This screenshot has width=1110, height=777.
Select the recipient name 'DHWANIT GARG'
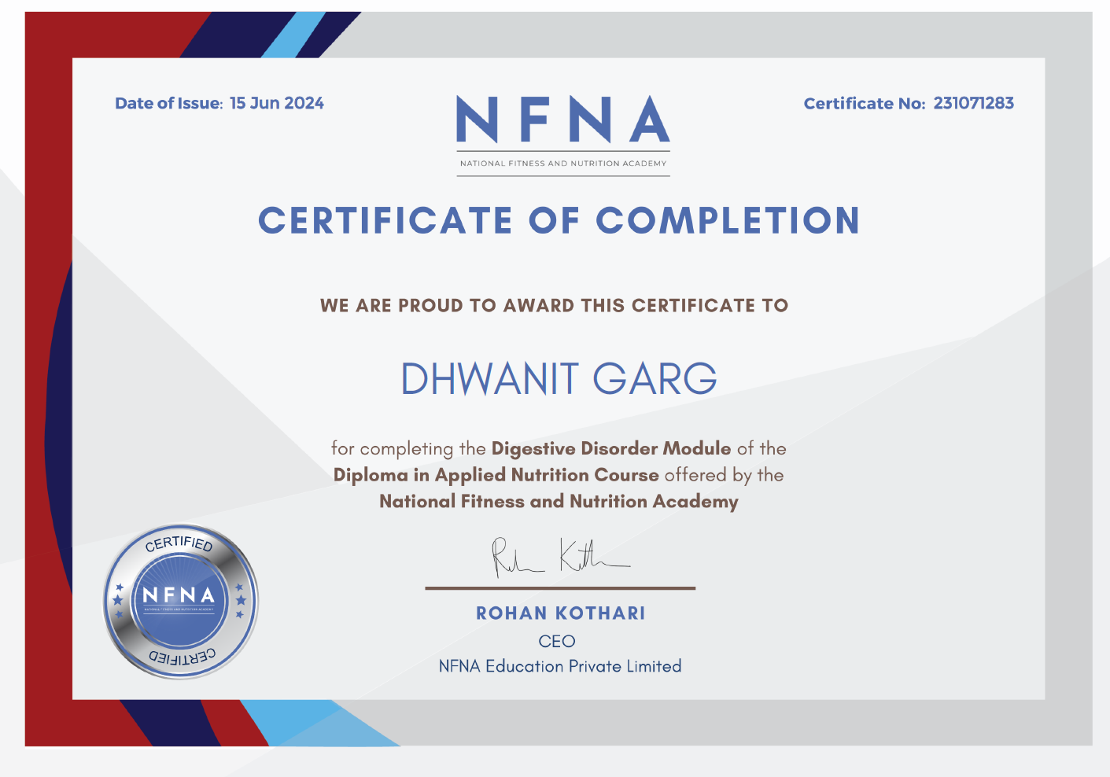559,378
